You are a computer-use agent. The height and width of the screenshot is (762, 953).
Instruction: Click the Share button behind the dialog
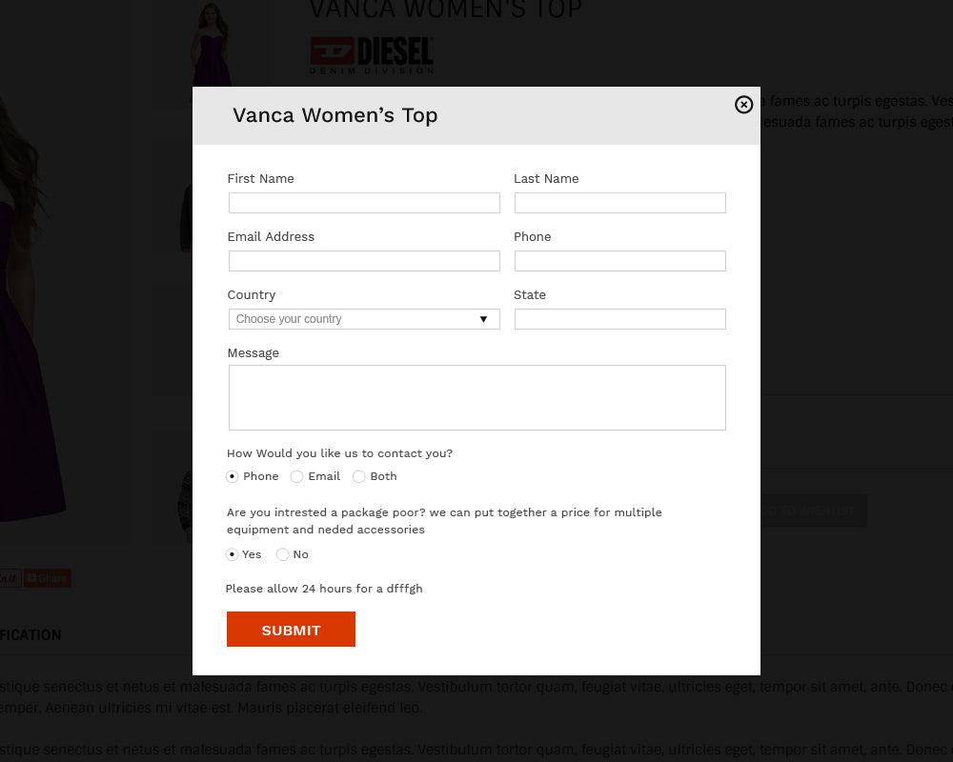[48, 578]
